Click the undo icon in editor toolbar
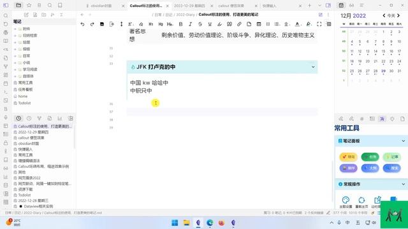Screen dimensions: 408x229 click(x=82, y=24)
